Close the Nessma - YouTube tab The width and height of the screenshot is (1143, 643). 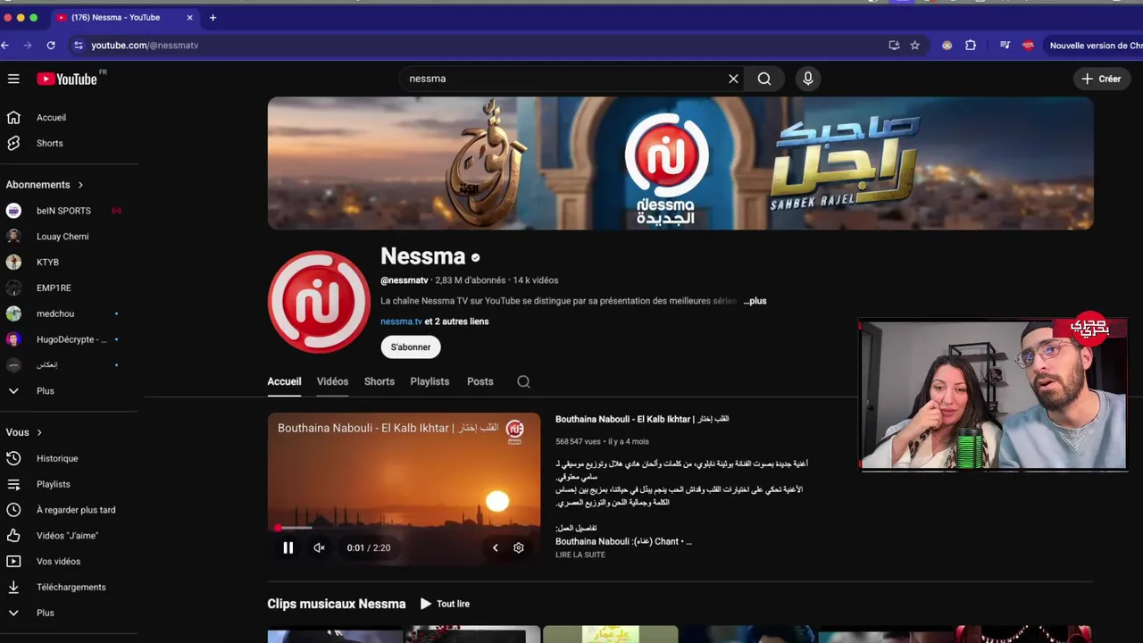tap(189, 17)
